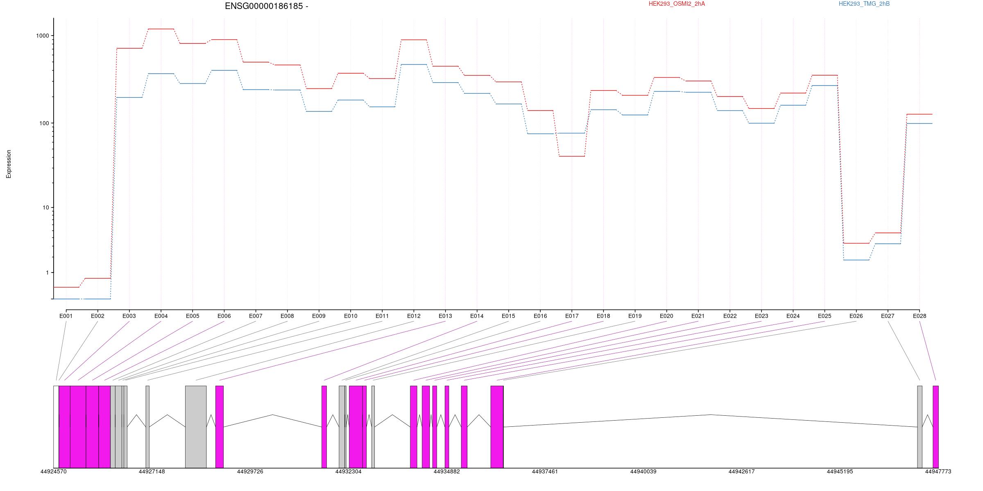Image resolution: width=983 pixels, height=491 pixels.
Task: Select the HEK293_OSMI2_2hA legend label
Action: click(677, 4)
